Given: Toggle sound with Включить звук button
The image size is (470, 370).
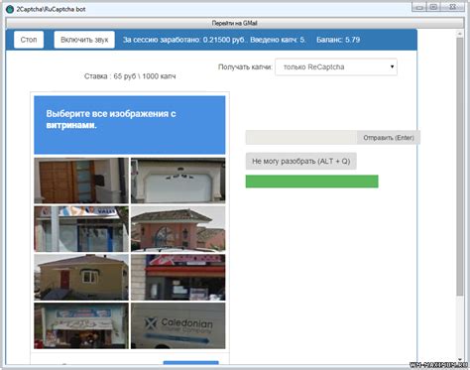Looking at the screenshot, I should click(84, 40).
